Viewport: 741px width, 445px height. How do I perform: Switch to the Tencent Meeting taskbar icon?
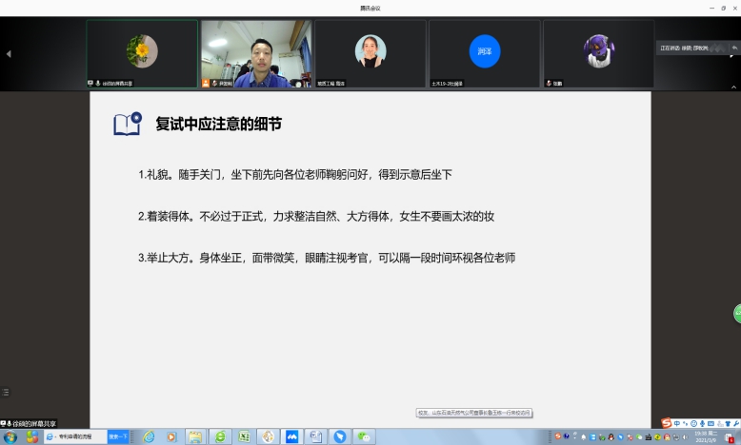coord(292,436)
